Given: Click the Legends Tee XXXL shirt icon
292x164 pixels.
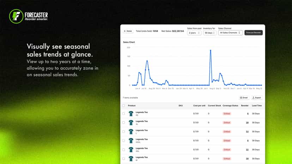Looking at the screenshot, I should [x=131, y=140].
